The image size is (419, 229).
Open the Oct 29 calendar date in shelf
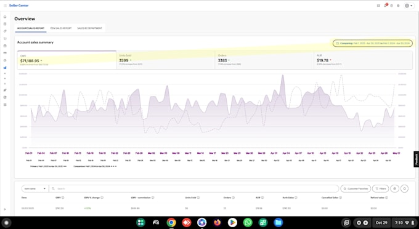(x=381, y=223)
